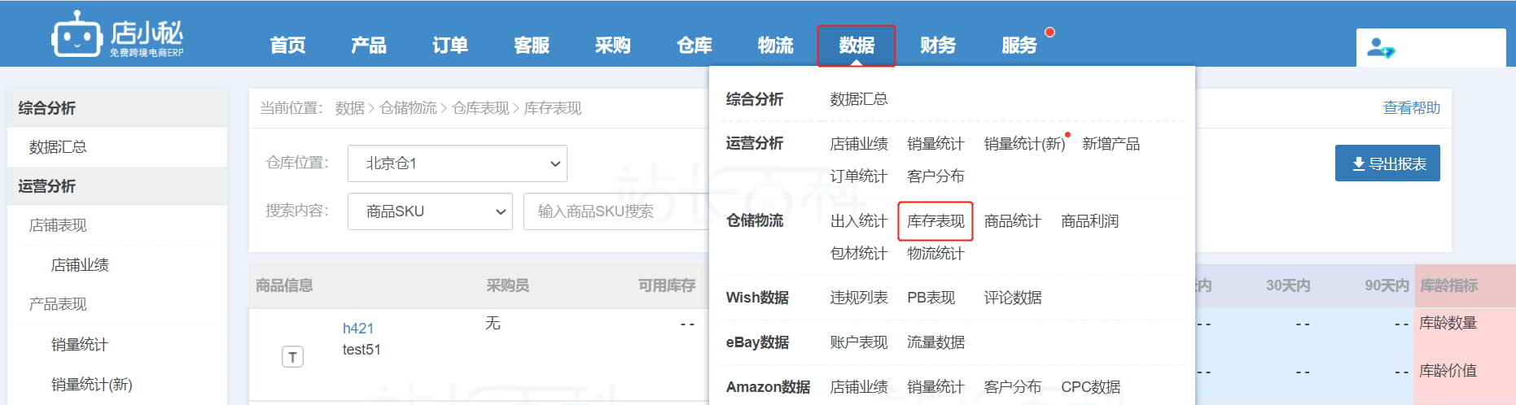Choose 销量统计 under 运营分析 in the menu
The height and width of the screenshot is (405, 1516).
935,144
